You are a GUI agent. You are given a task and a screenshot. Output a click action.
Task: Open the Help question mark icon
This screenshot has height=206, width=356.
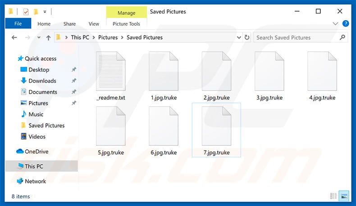[346, 23]
